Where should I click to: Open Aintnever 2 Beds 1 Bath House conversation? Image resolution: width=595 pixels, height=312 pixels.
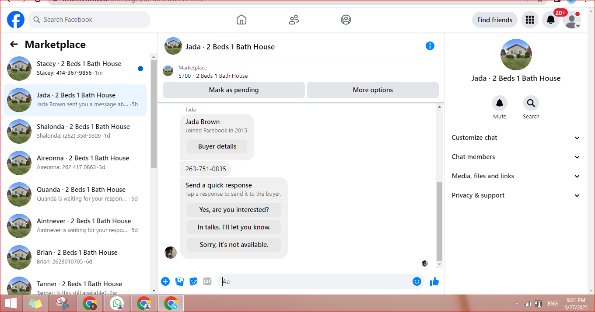(75, 225)
